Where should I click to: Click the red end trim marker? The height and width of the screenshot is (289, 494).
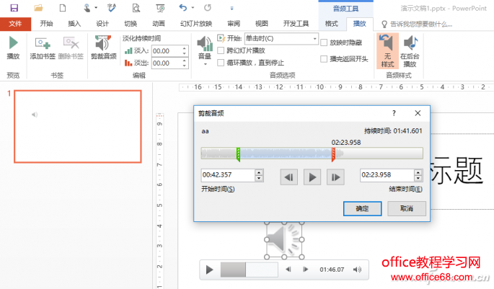(333, 154)
